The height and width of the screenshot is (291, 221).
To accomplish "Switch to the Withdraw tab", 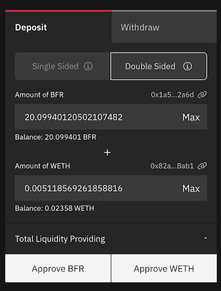I will (164, 27).
